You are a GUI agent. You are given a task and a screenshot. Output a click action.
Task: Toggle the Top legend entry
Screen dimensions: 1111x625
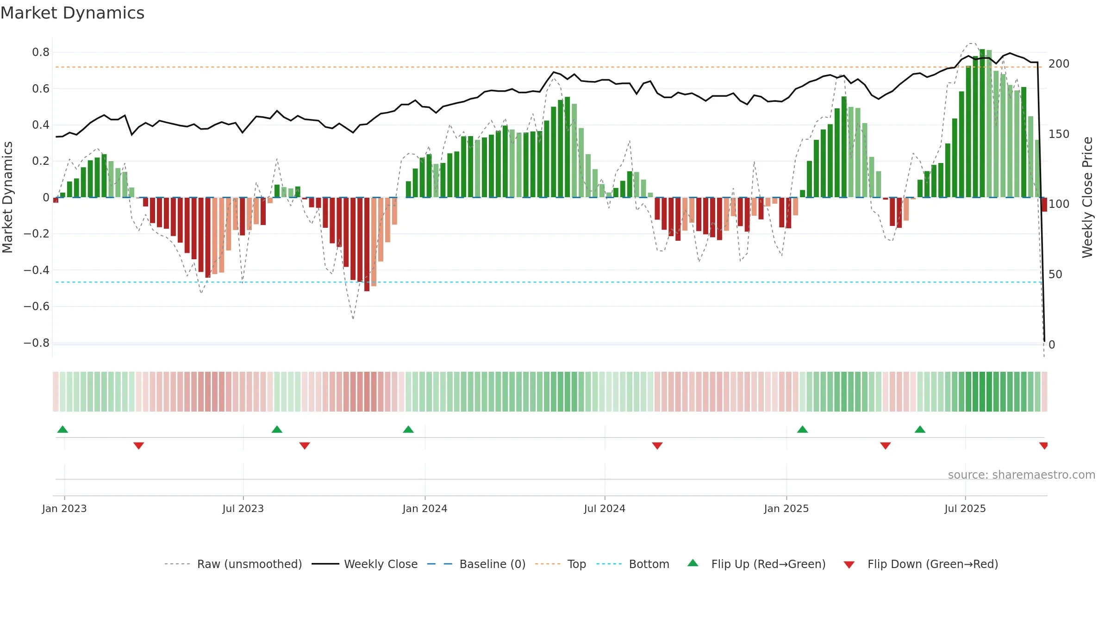(x=577, y=564)
